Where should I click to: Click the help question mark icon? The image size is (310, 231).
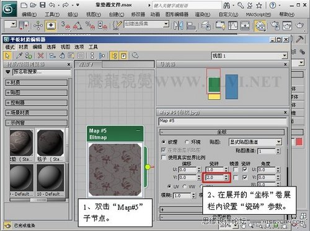(273, 6)
